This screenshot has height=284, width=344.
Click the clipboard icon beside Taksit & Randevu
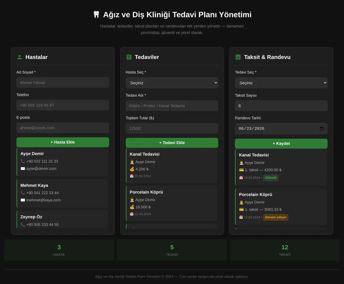point(238,57)
